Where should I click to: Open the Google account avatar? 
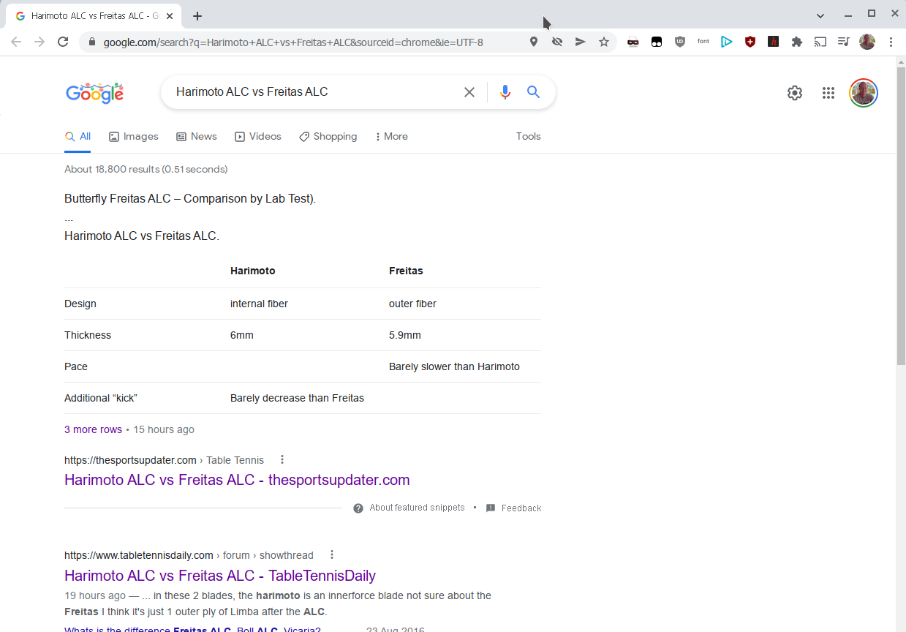point(864,93)
